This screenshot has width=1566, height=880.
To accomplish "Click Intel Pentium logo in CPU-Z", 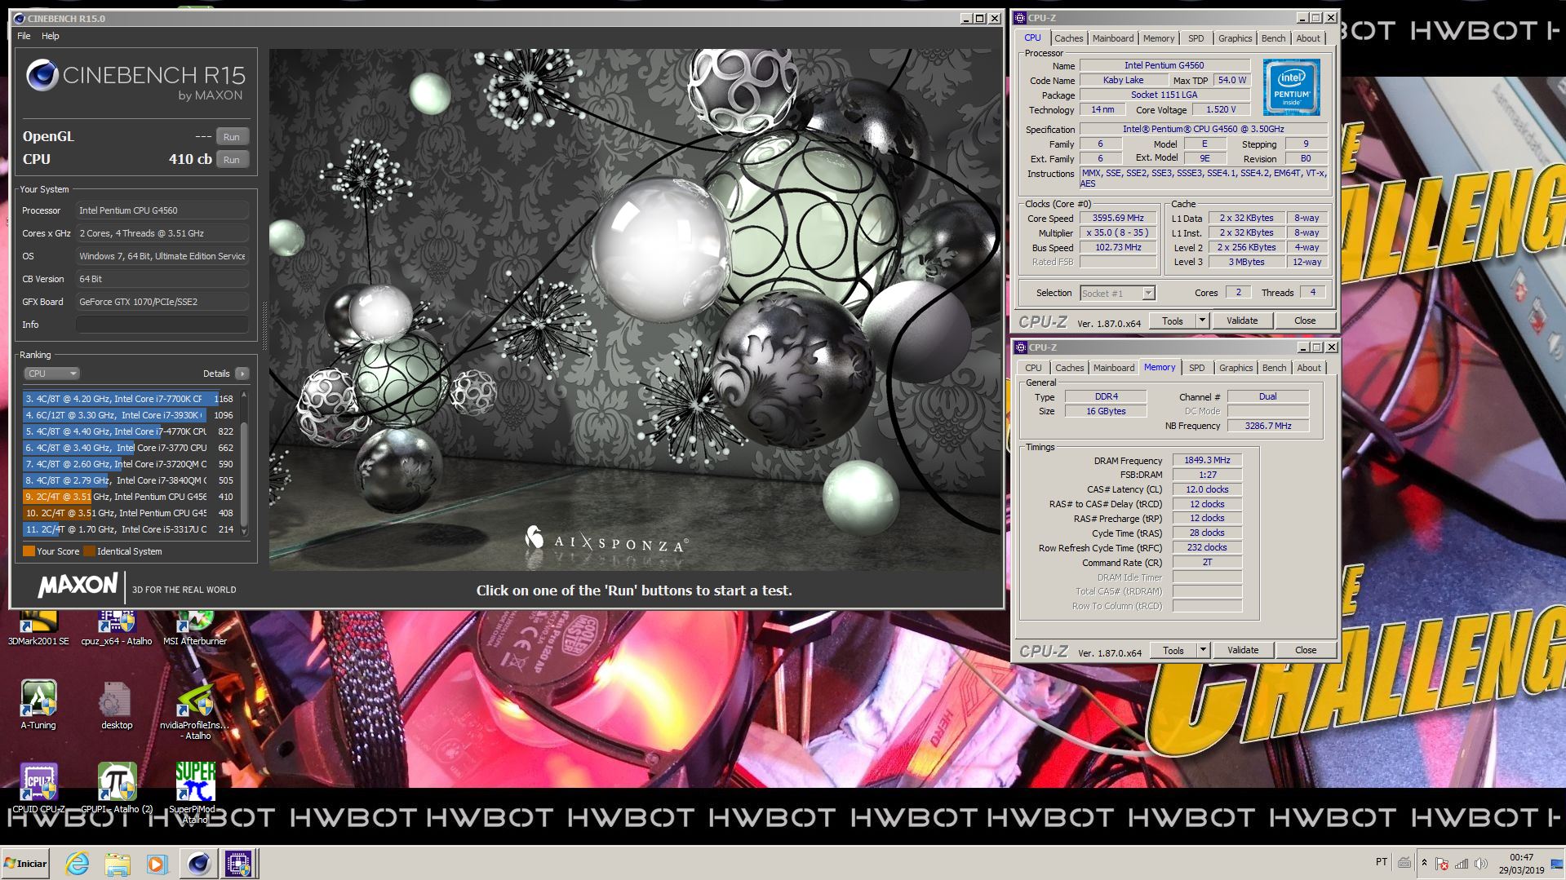I will coord(1292,86).
